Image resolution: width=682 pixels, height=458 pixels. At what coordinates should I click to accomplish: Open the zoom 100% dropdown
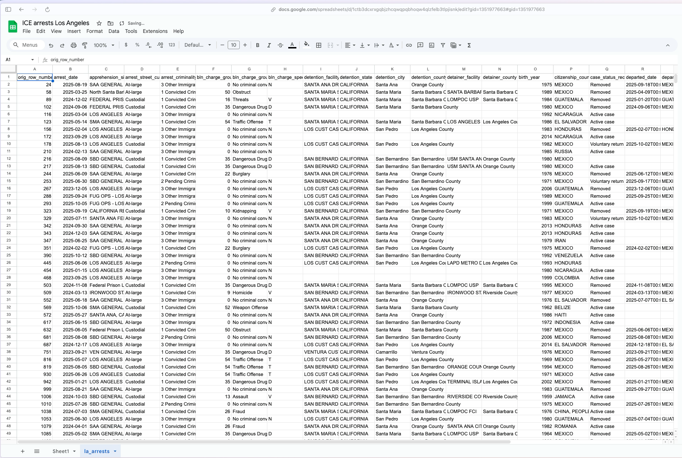click(104, 45)
